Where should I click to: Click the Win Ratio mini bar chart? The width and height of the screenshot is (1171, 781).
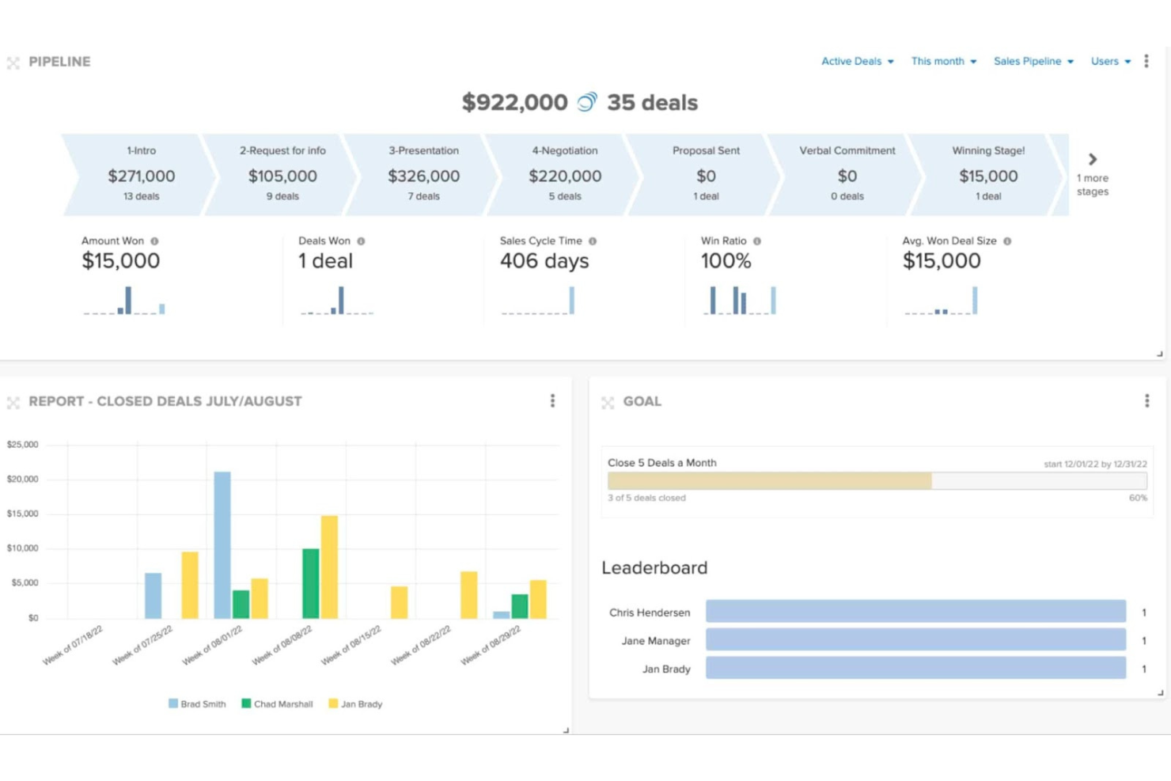[740, 301]
